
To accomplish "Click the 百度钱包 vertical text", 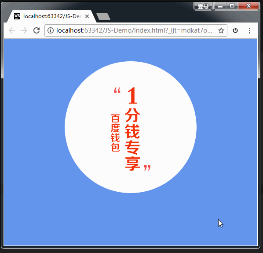I will click(115, 133).
